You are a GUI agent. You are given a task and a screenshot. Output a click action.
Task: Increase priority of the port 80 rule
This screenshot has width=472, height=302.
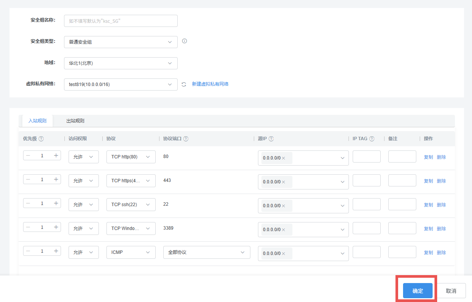(x=56, y=155)
